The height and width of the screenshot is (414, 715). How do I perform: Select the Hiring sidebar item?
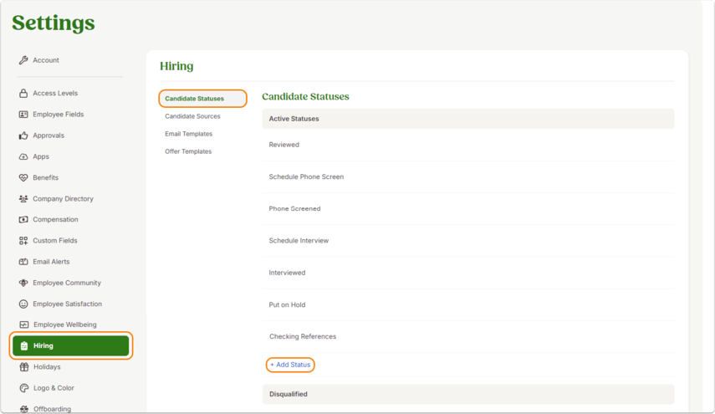[71, 345]
